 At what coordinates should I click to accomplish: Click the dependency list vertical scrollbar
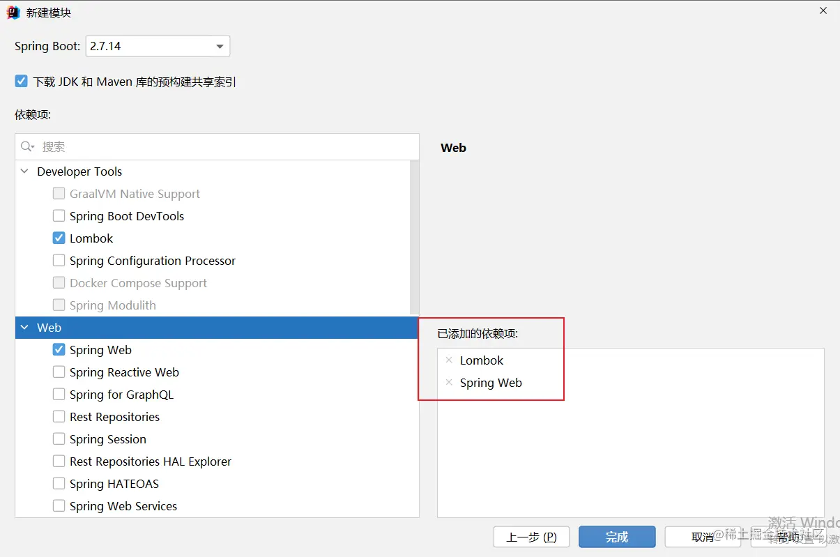(x=415, y=237)
